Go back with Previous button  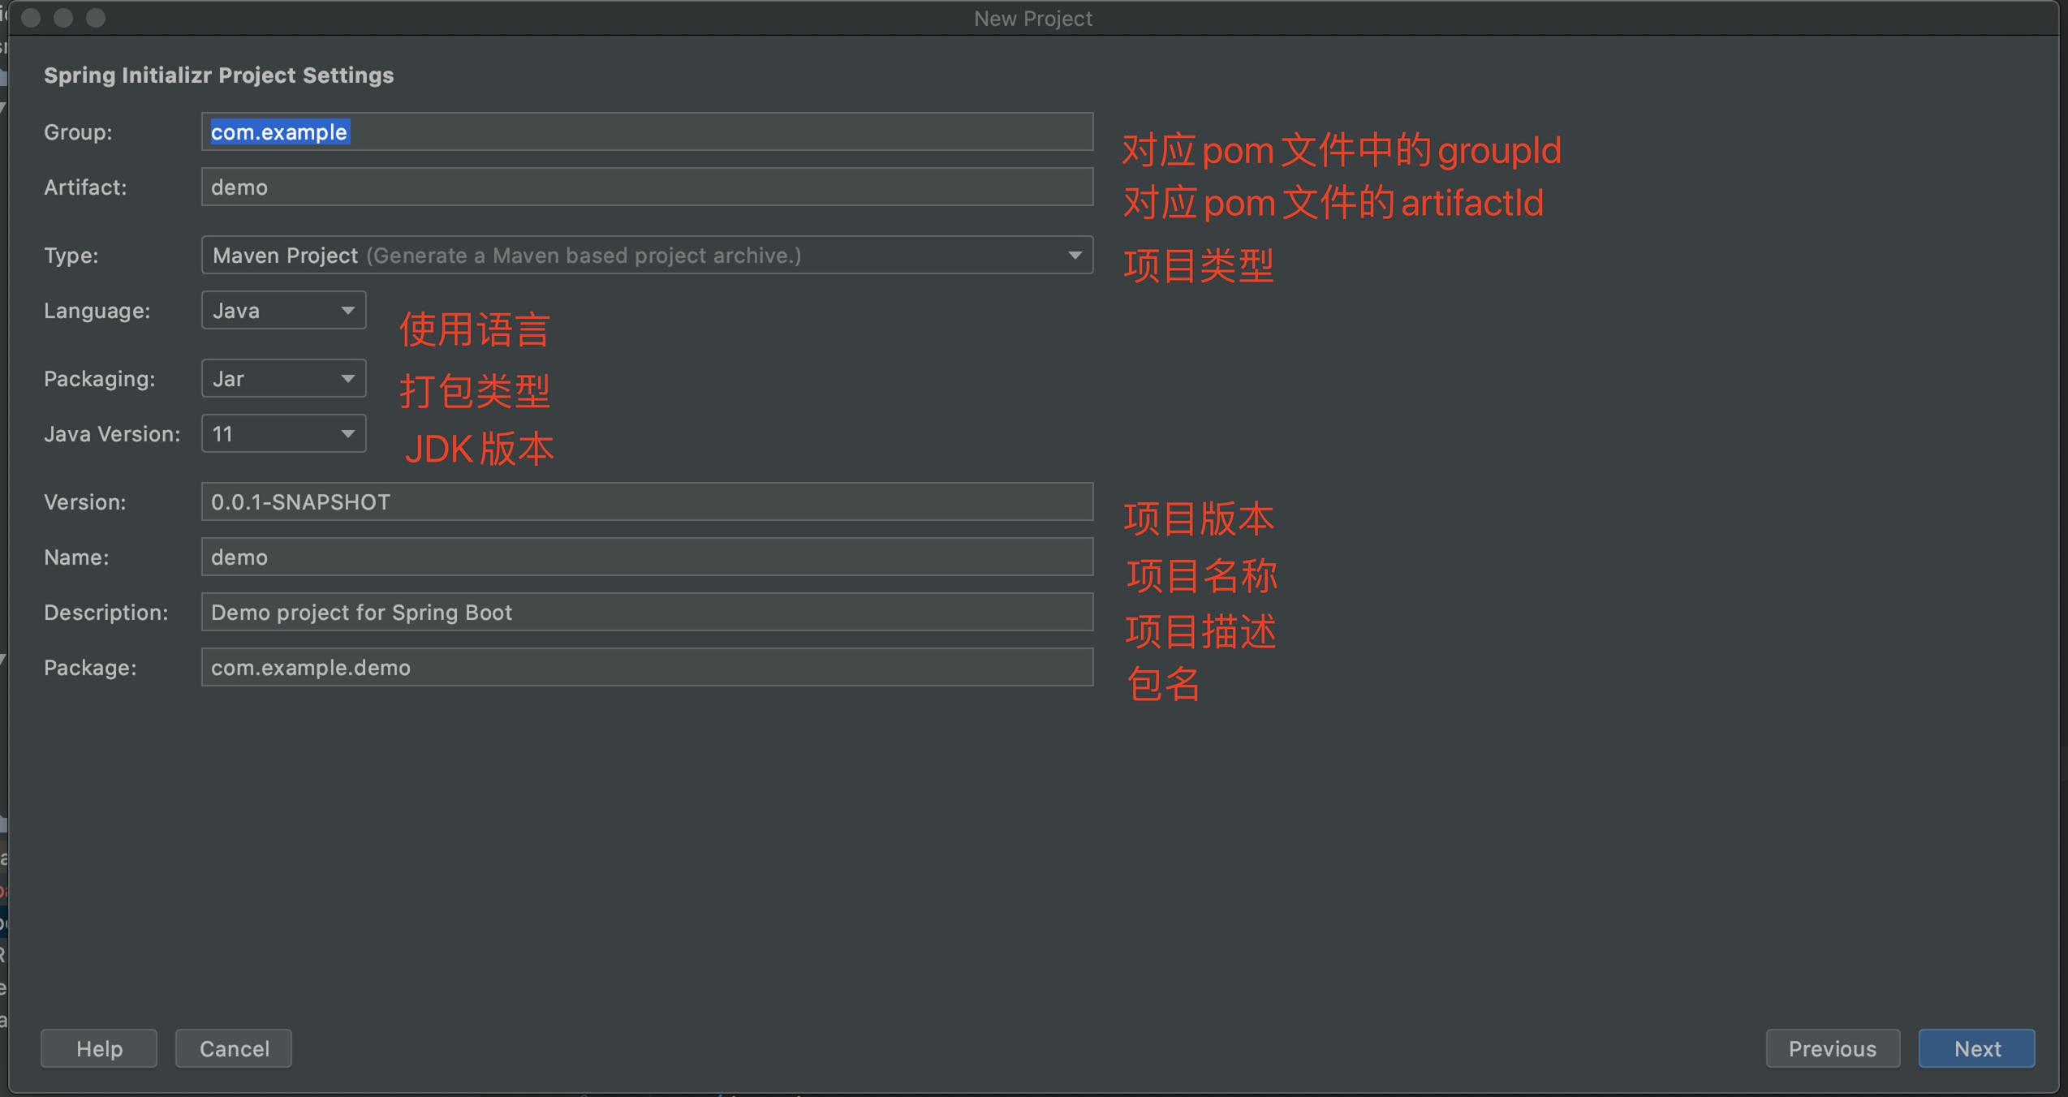click(1832, 1048)
